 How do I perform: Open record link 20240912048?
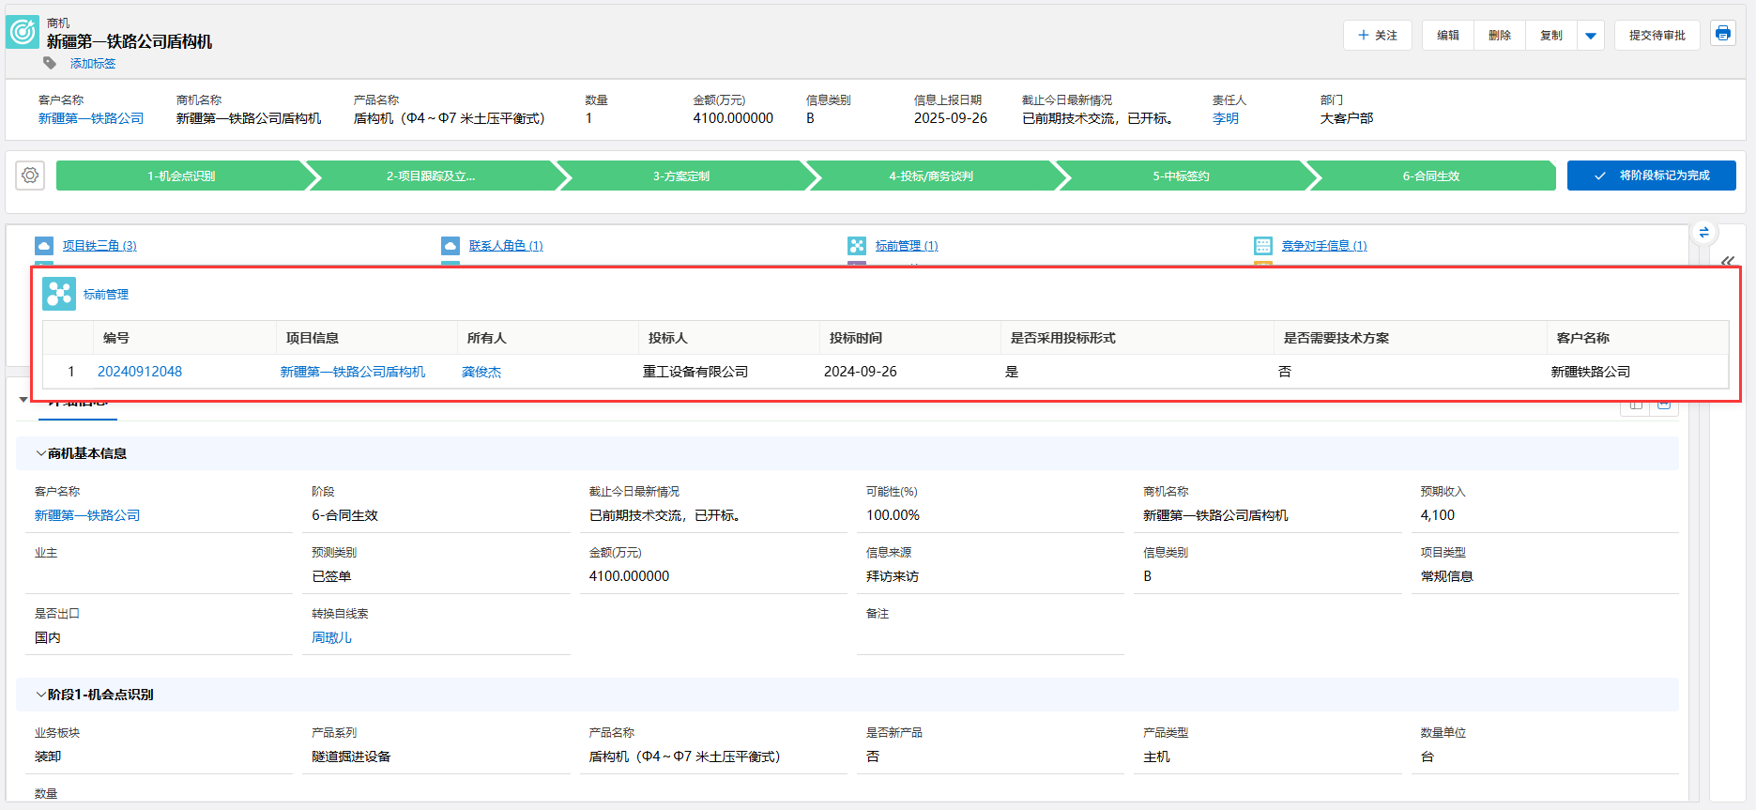(140, 372)
